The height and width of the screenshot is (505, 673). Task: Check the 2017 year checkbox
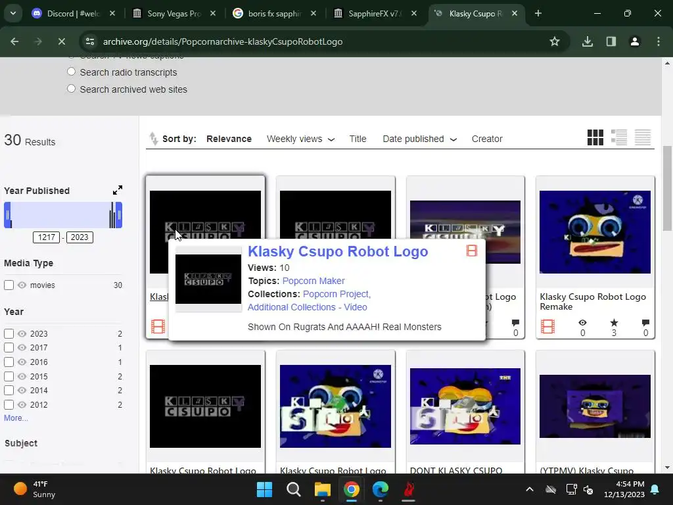(9, 347)
